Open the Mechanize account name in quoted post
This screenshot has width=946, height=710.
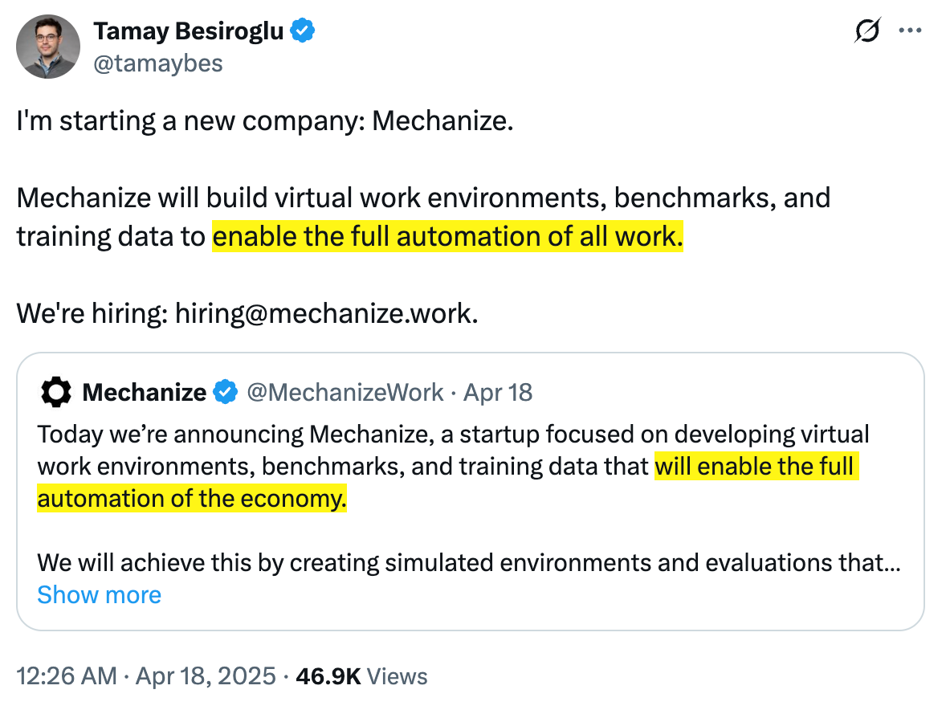click(x=145, y=392)
